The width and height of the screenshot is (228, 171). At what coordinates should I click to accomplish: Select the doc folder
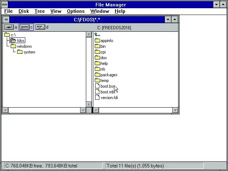point(101,58)
